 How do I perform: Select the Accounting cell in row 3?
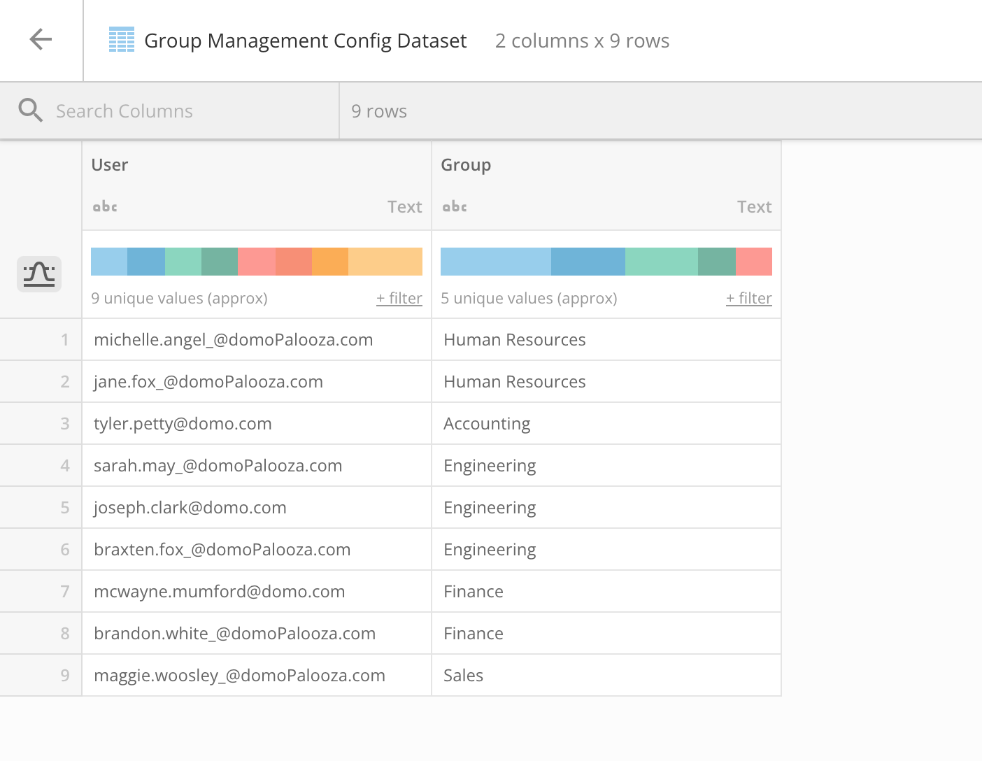click(487, 423)
